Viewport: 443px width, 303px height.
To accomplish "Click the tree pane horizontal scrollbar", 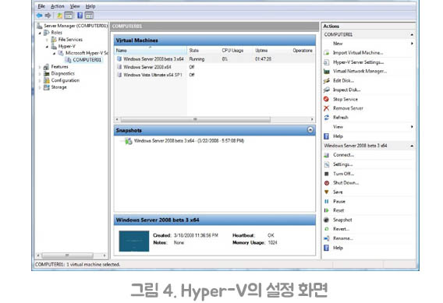I will coord(67,255).
